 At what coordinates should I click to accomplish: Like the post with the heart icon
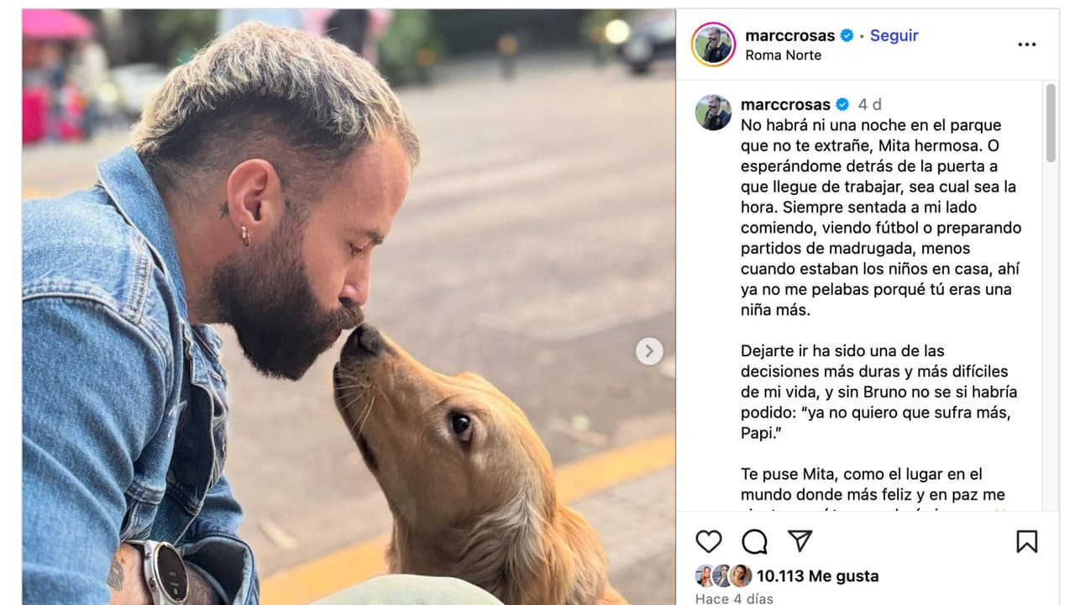click(709, 541)
